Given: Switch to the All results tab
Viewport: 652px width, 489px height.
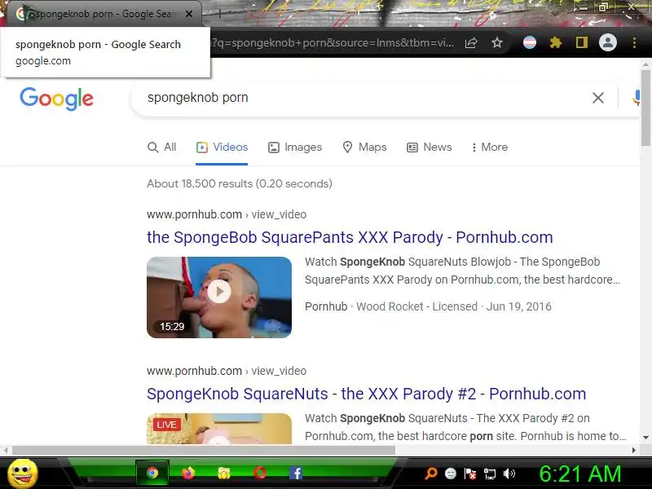Looking at the screenshot, I should (x=162, y=148).
